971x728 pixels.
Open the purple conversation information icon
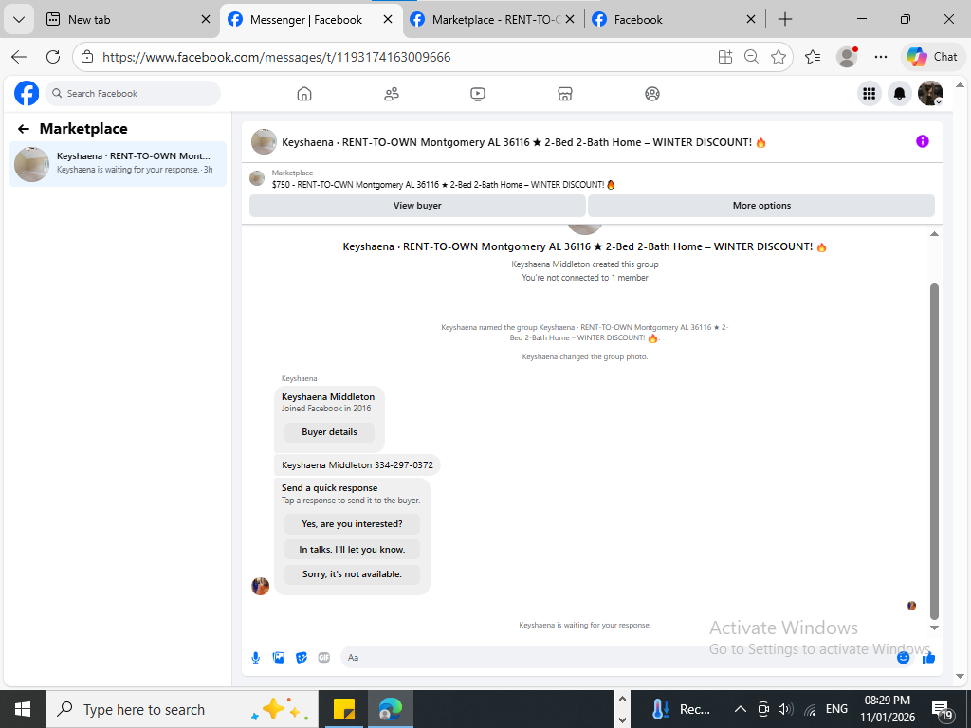pos(922,141)
